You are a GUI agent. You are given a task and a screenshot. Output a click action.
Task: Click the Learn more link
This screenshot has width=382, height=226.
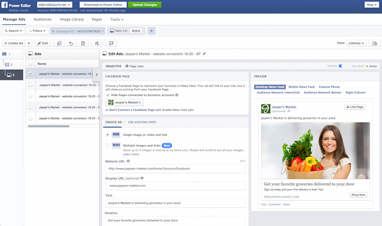pyautogui.click(x=131, y=154)
